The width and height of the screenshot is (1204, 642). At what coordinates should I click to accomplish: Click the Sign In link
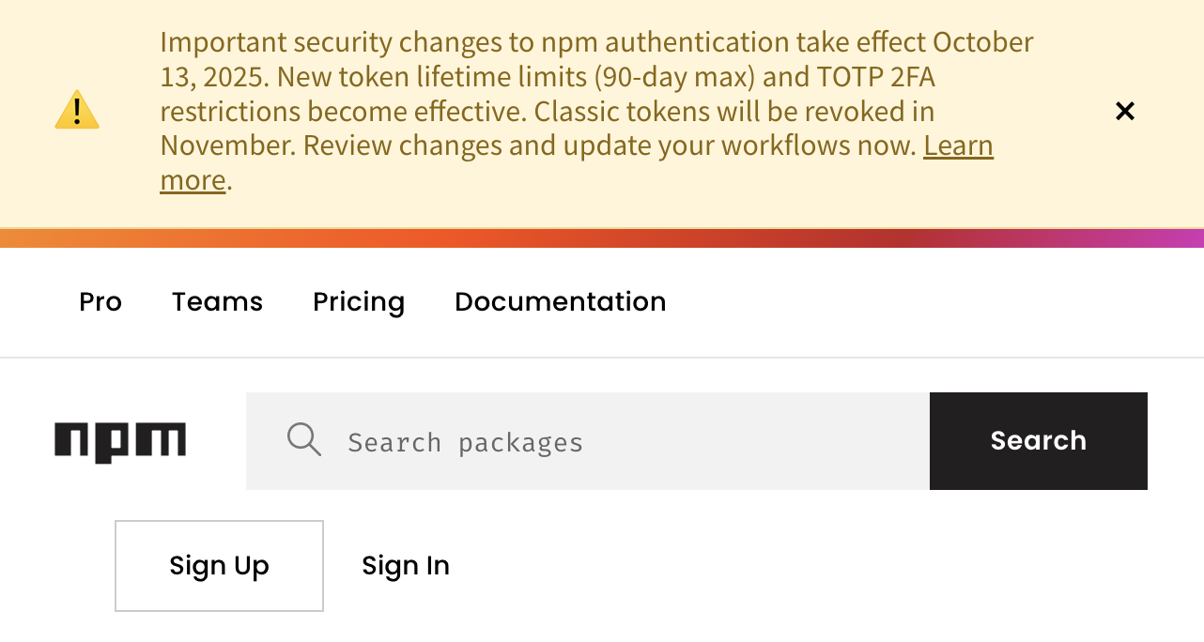(406, 565)
